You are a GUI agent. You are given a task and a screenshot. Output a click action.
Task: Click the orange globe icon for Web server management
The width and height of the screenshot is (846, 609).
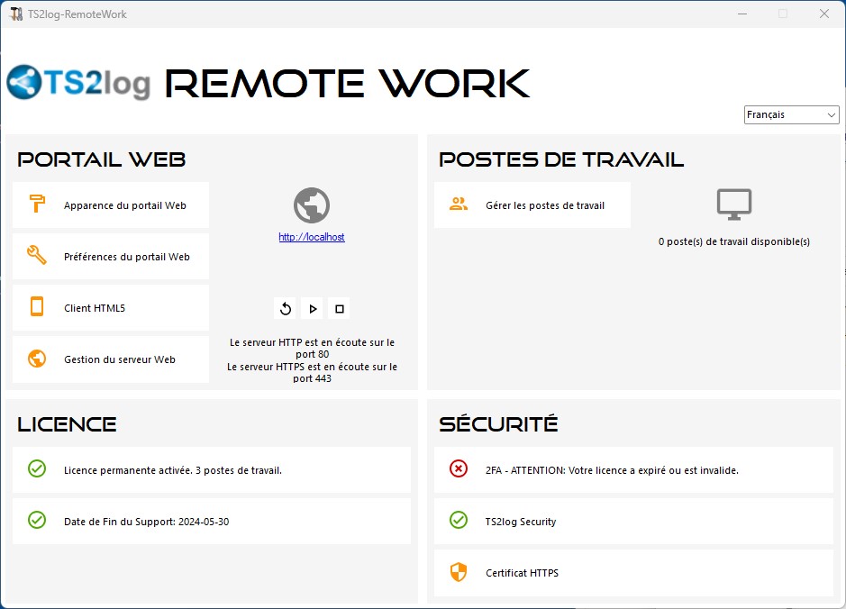click(x=37, y=359)
